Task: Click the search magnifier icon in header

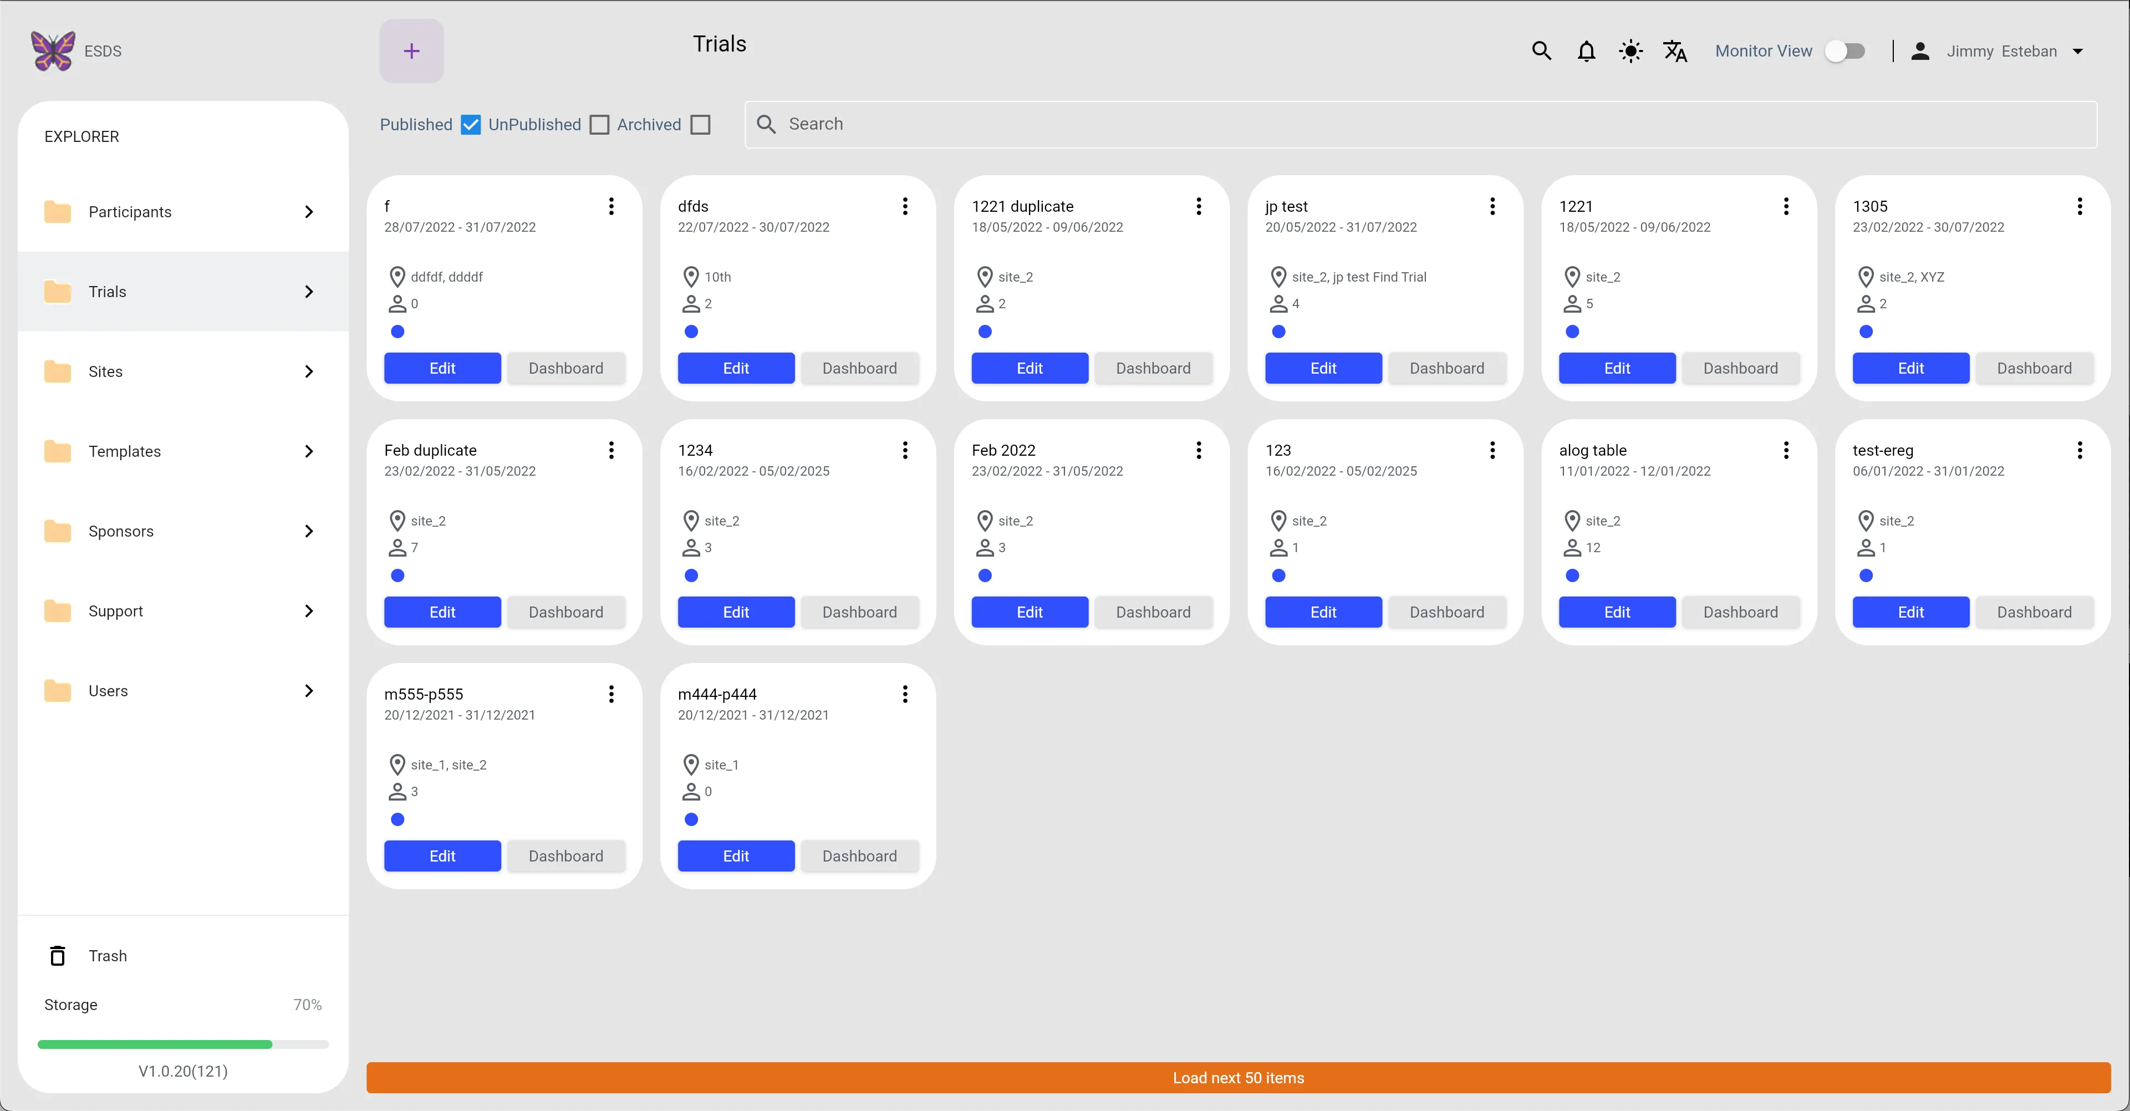Action: [x=1541, y=51]
